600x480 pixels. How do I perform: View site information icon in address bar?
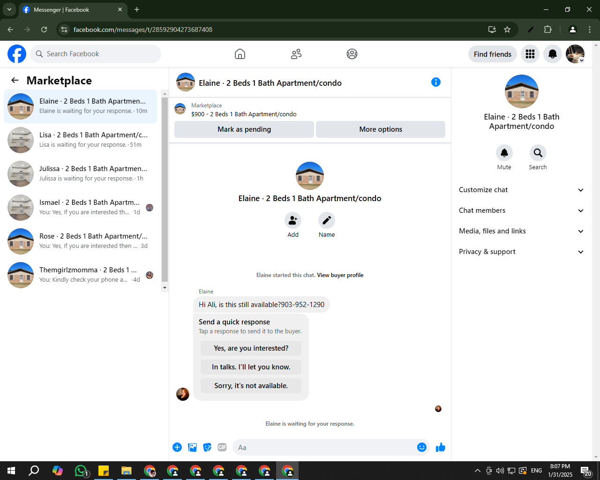tap(65, 30)
